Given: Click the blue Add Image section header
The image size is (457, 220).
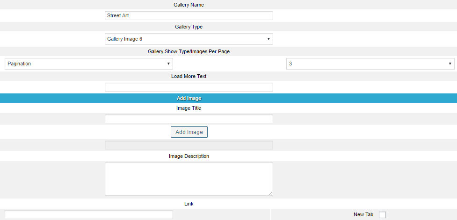Looking at the screenshot, I should coord(228,99).
